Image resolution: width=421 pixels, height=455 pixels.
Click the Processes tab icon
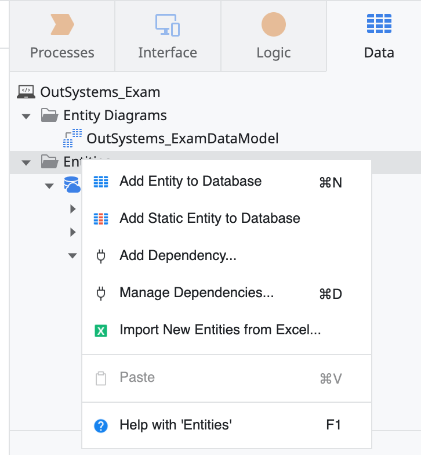pos(62,25)
